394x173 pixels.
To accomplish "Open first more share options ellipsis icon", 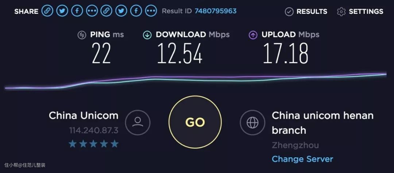I will [92, 11].
